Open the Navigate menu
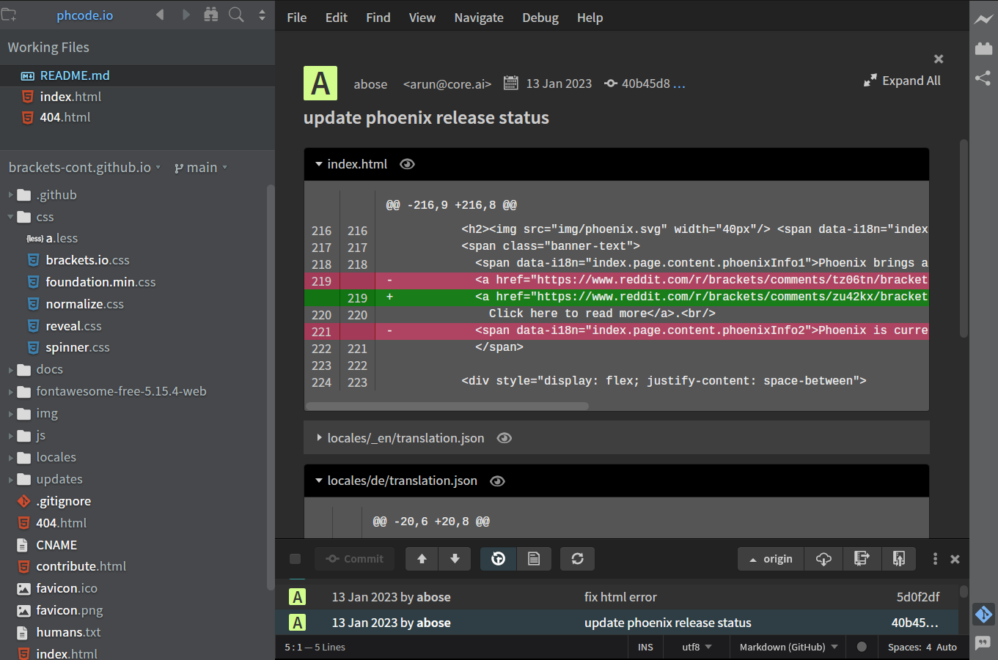 coord(478,18)
